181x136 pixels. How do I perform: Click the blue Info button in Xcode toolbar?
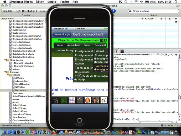pos(113,11)
